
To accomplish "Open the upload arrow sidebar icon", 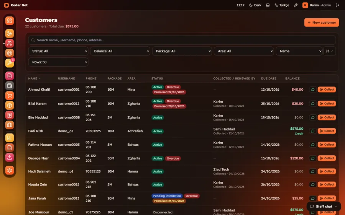I will click(x=10, y=158).
